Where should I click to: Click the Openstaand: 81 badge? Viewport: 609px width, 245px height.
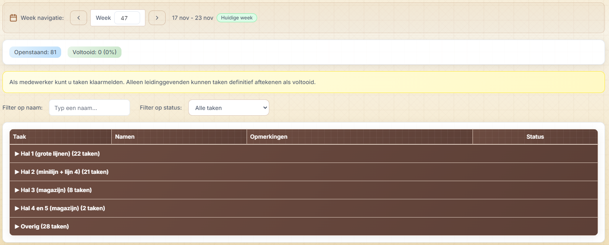point(35,52)
